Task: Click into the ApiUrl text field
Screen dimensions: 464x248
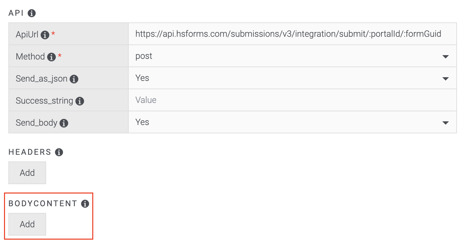Action: 288,34
